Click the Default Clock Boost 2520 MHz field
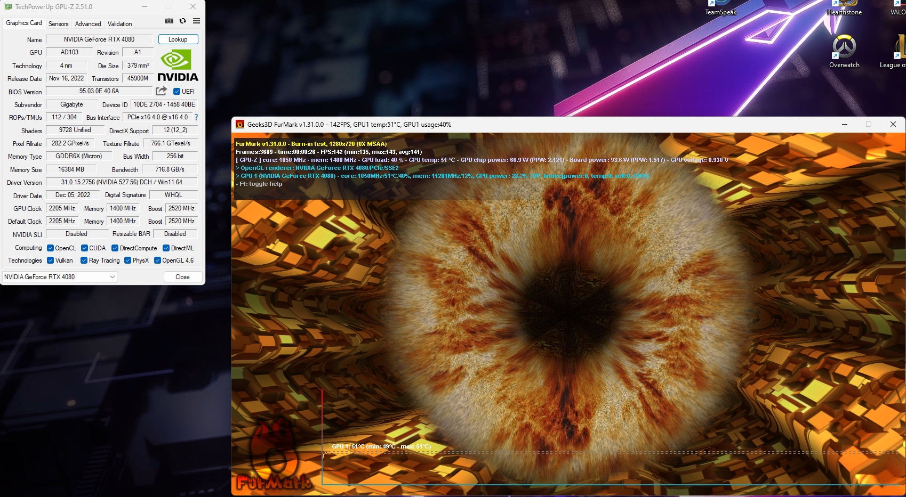The height and width of the screenshot is (497, 906). 181,221
